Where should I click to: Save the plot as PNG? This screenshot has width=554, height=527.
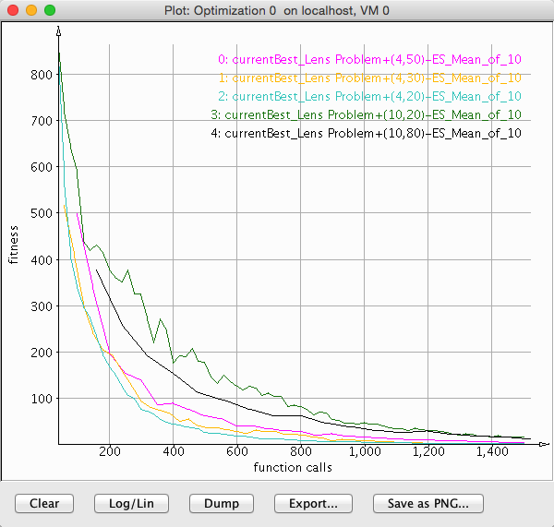click(428, 503)
